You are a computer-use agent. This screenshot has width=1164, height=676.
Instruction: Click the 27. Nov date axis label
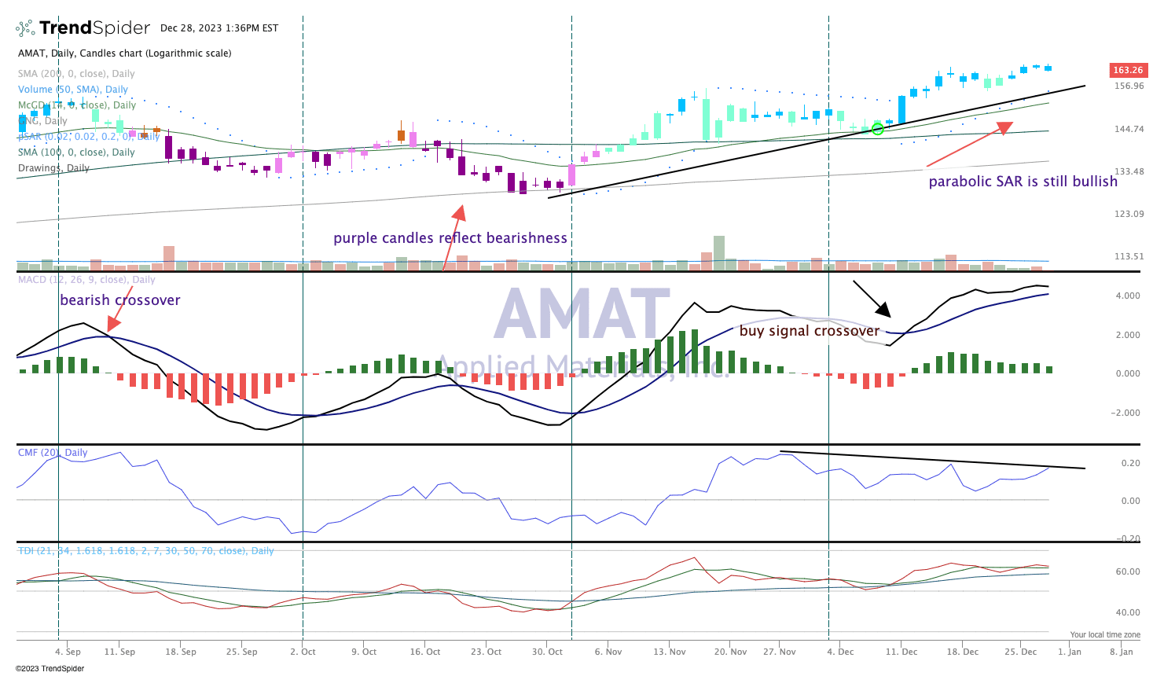779,652
